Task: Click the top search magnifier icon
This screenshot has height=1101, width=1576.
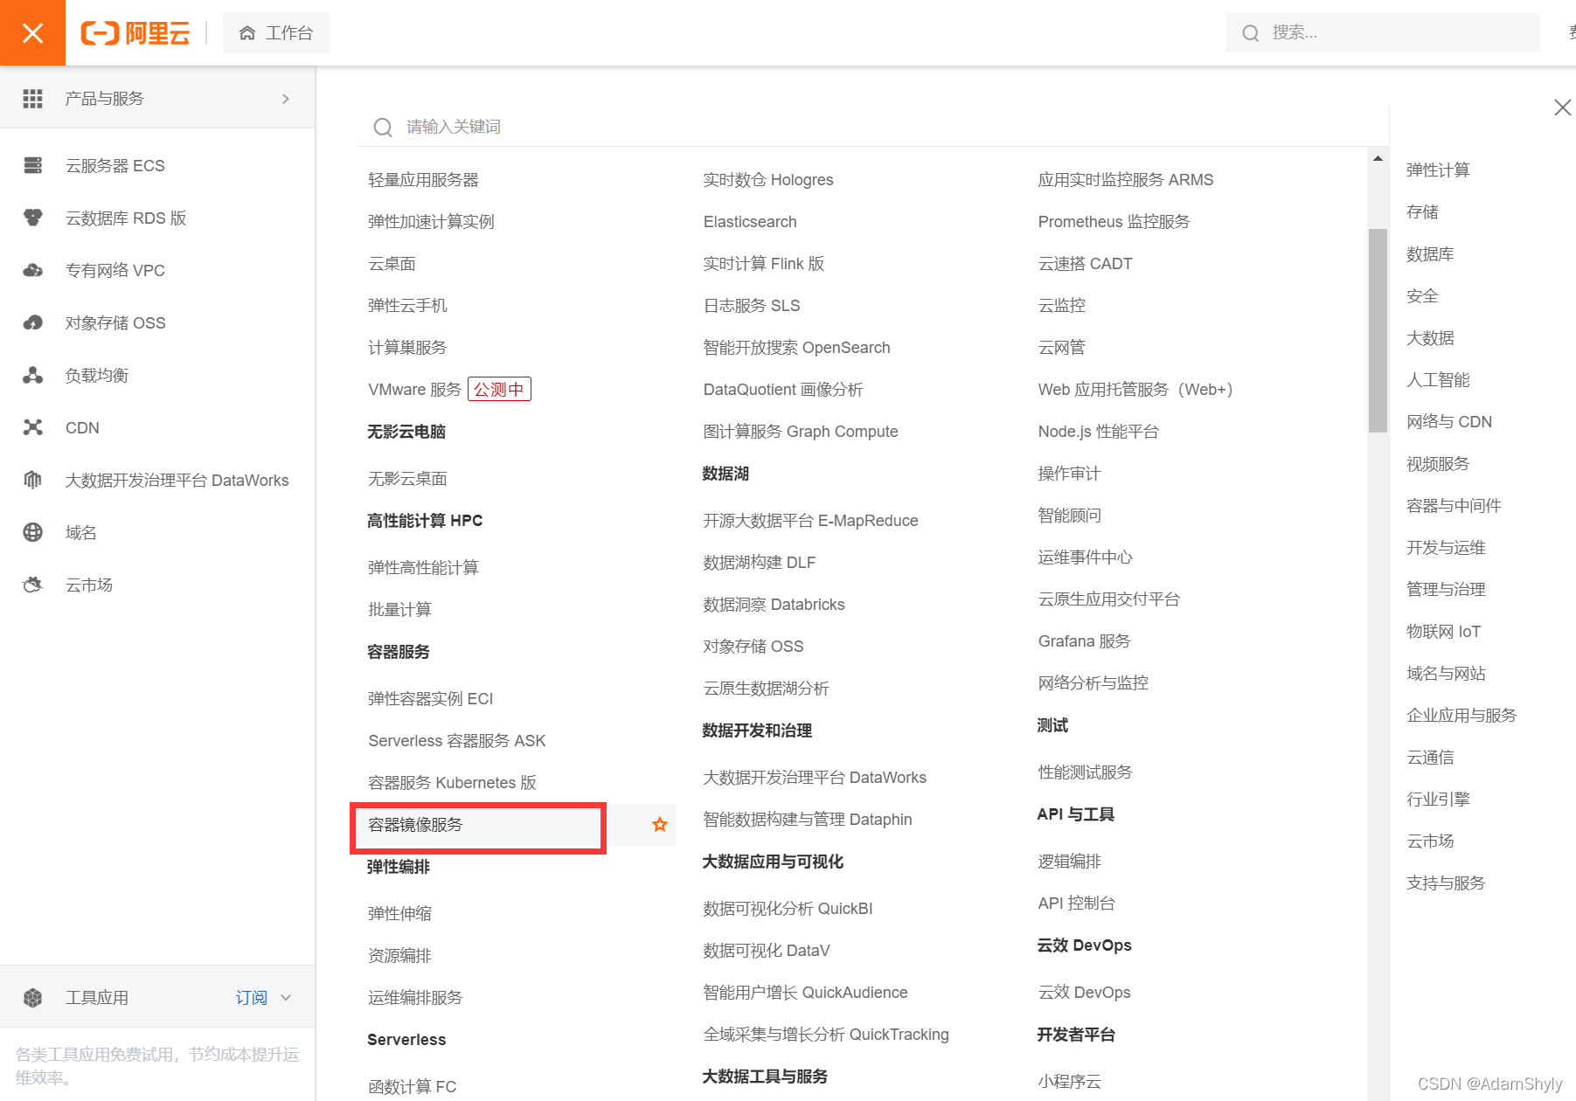Action: pyautogui.click(x=1251, y=33)
